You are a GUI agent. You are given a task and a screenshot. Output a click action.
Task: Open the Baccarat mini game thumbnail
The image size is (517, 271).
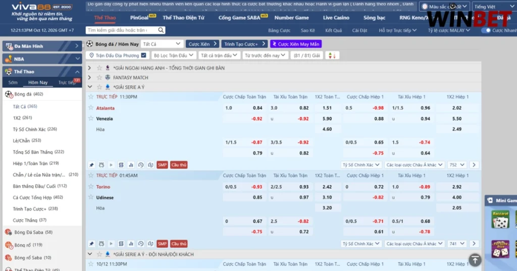pos(500,219)
